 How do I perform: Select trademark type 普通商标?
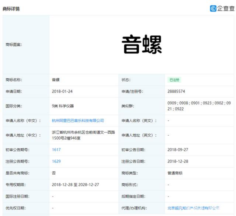point(175,173)
